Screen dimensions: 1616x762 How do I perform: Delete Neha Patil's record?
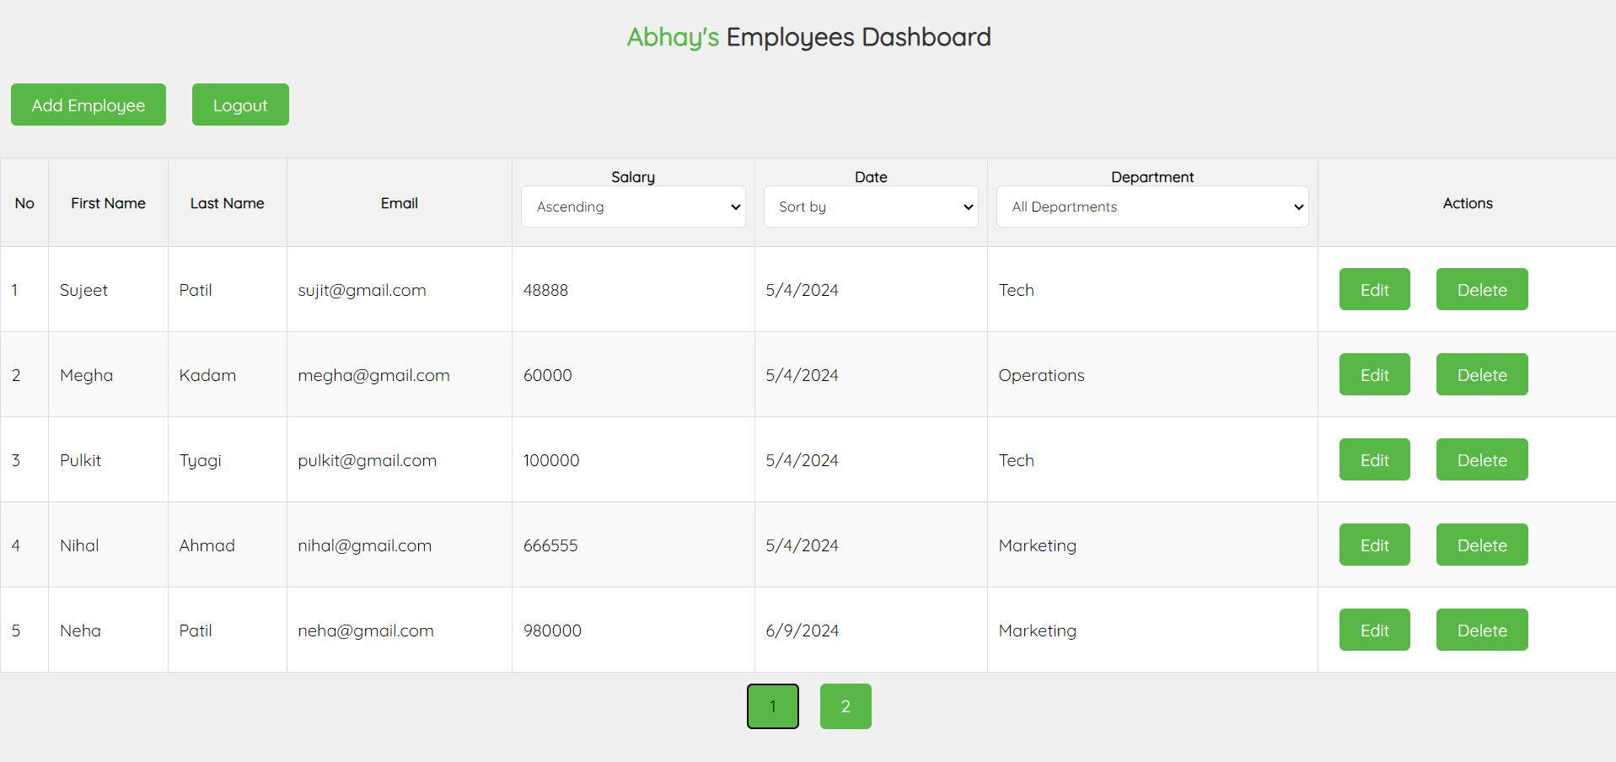click(1481, 630)
